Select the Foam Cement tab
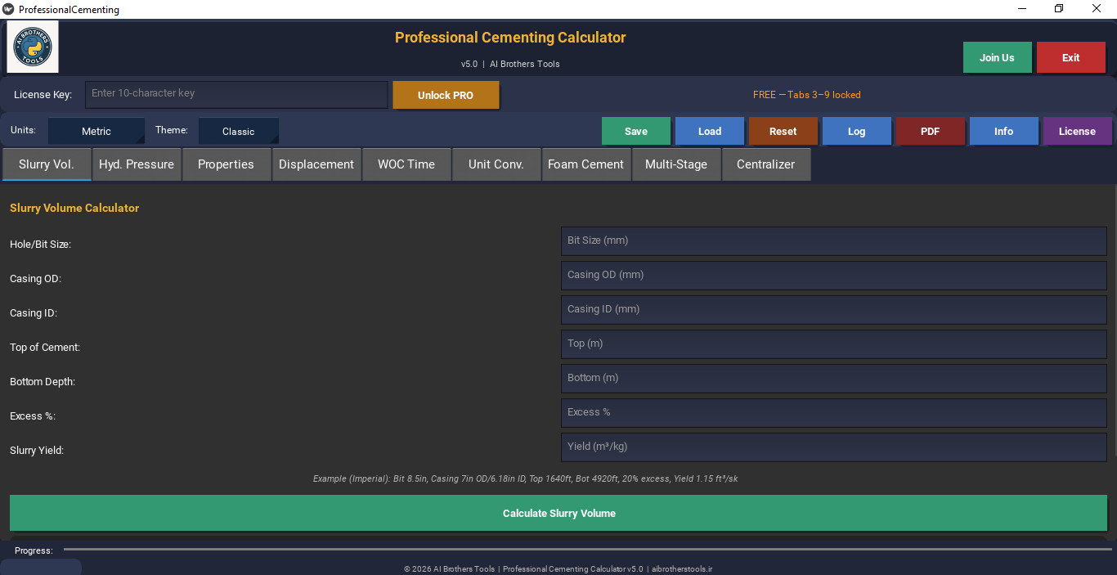 pos(585,164)
